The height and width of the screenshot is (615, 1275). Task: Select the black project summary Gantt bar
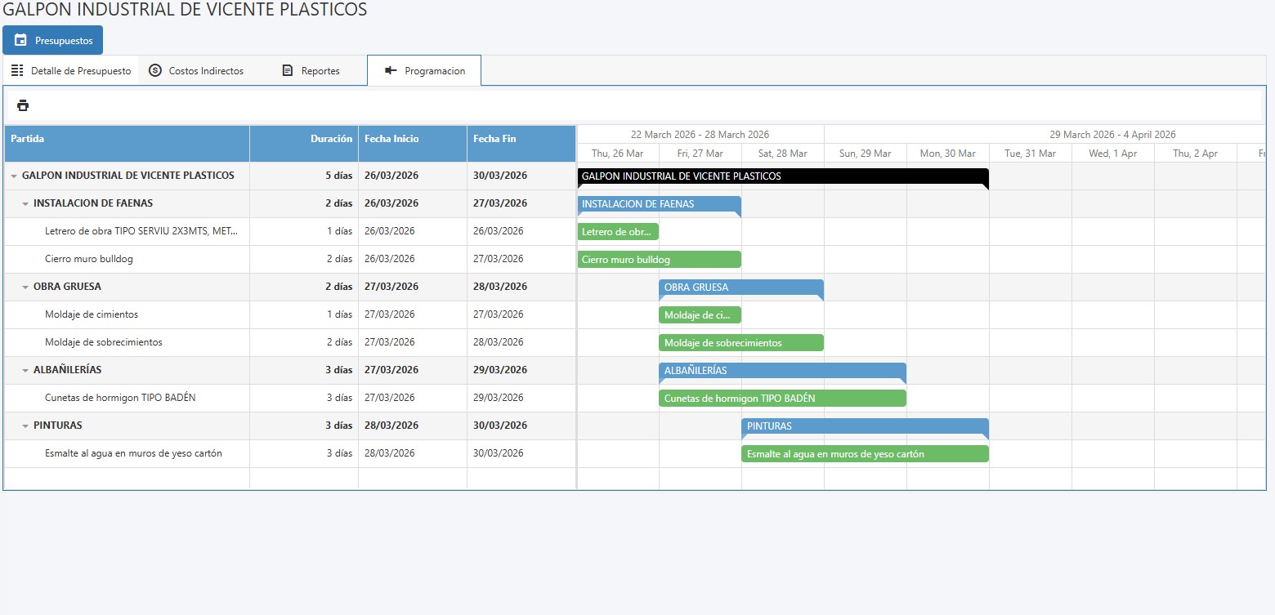click(x=782, y=176)
